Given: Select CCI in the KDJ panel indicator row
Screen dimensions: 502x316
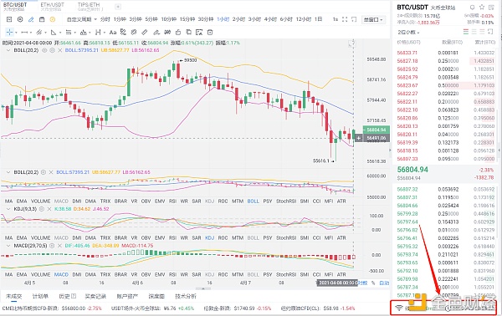Looking at the screenshot, I should [316, 238].
